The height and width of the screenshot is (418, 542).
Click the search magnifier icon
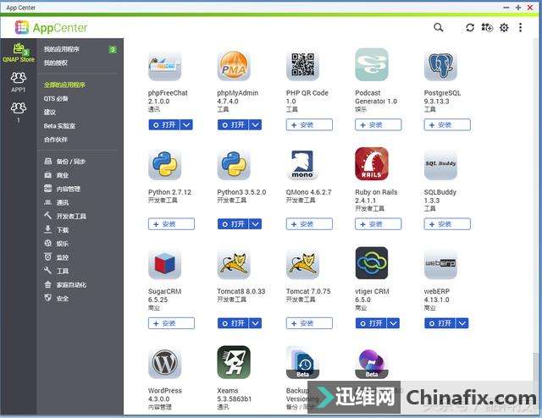[438, 27]
